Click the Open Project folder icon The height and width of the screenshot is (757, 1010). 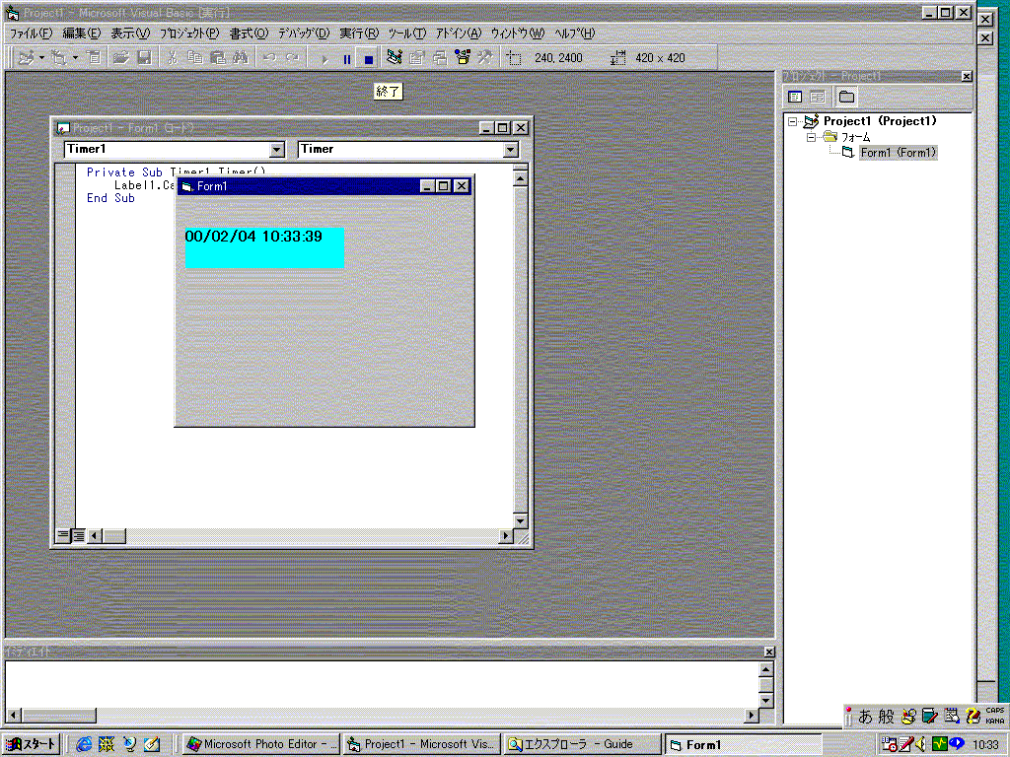pos(121,58)
